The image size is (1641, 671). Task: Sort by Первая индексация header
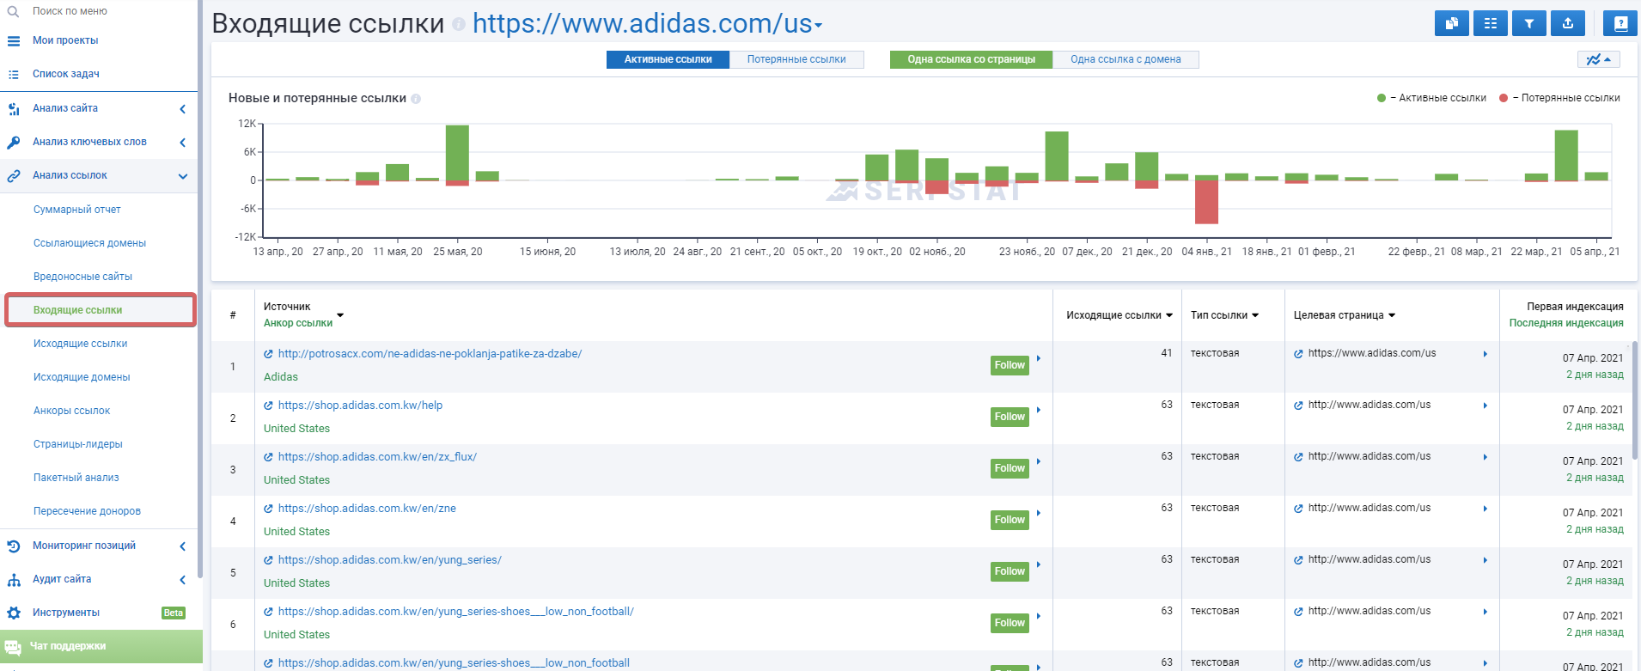(x=1575, y=307)
